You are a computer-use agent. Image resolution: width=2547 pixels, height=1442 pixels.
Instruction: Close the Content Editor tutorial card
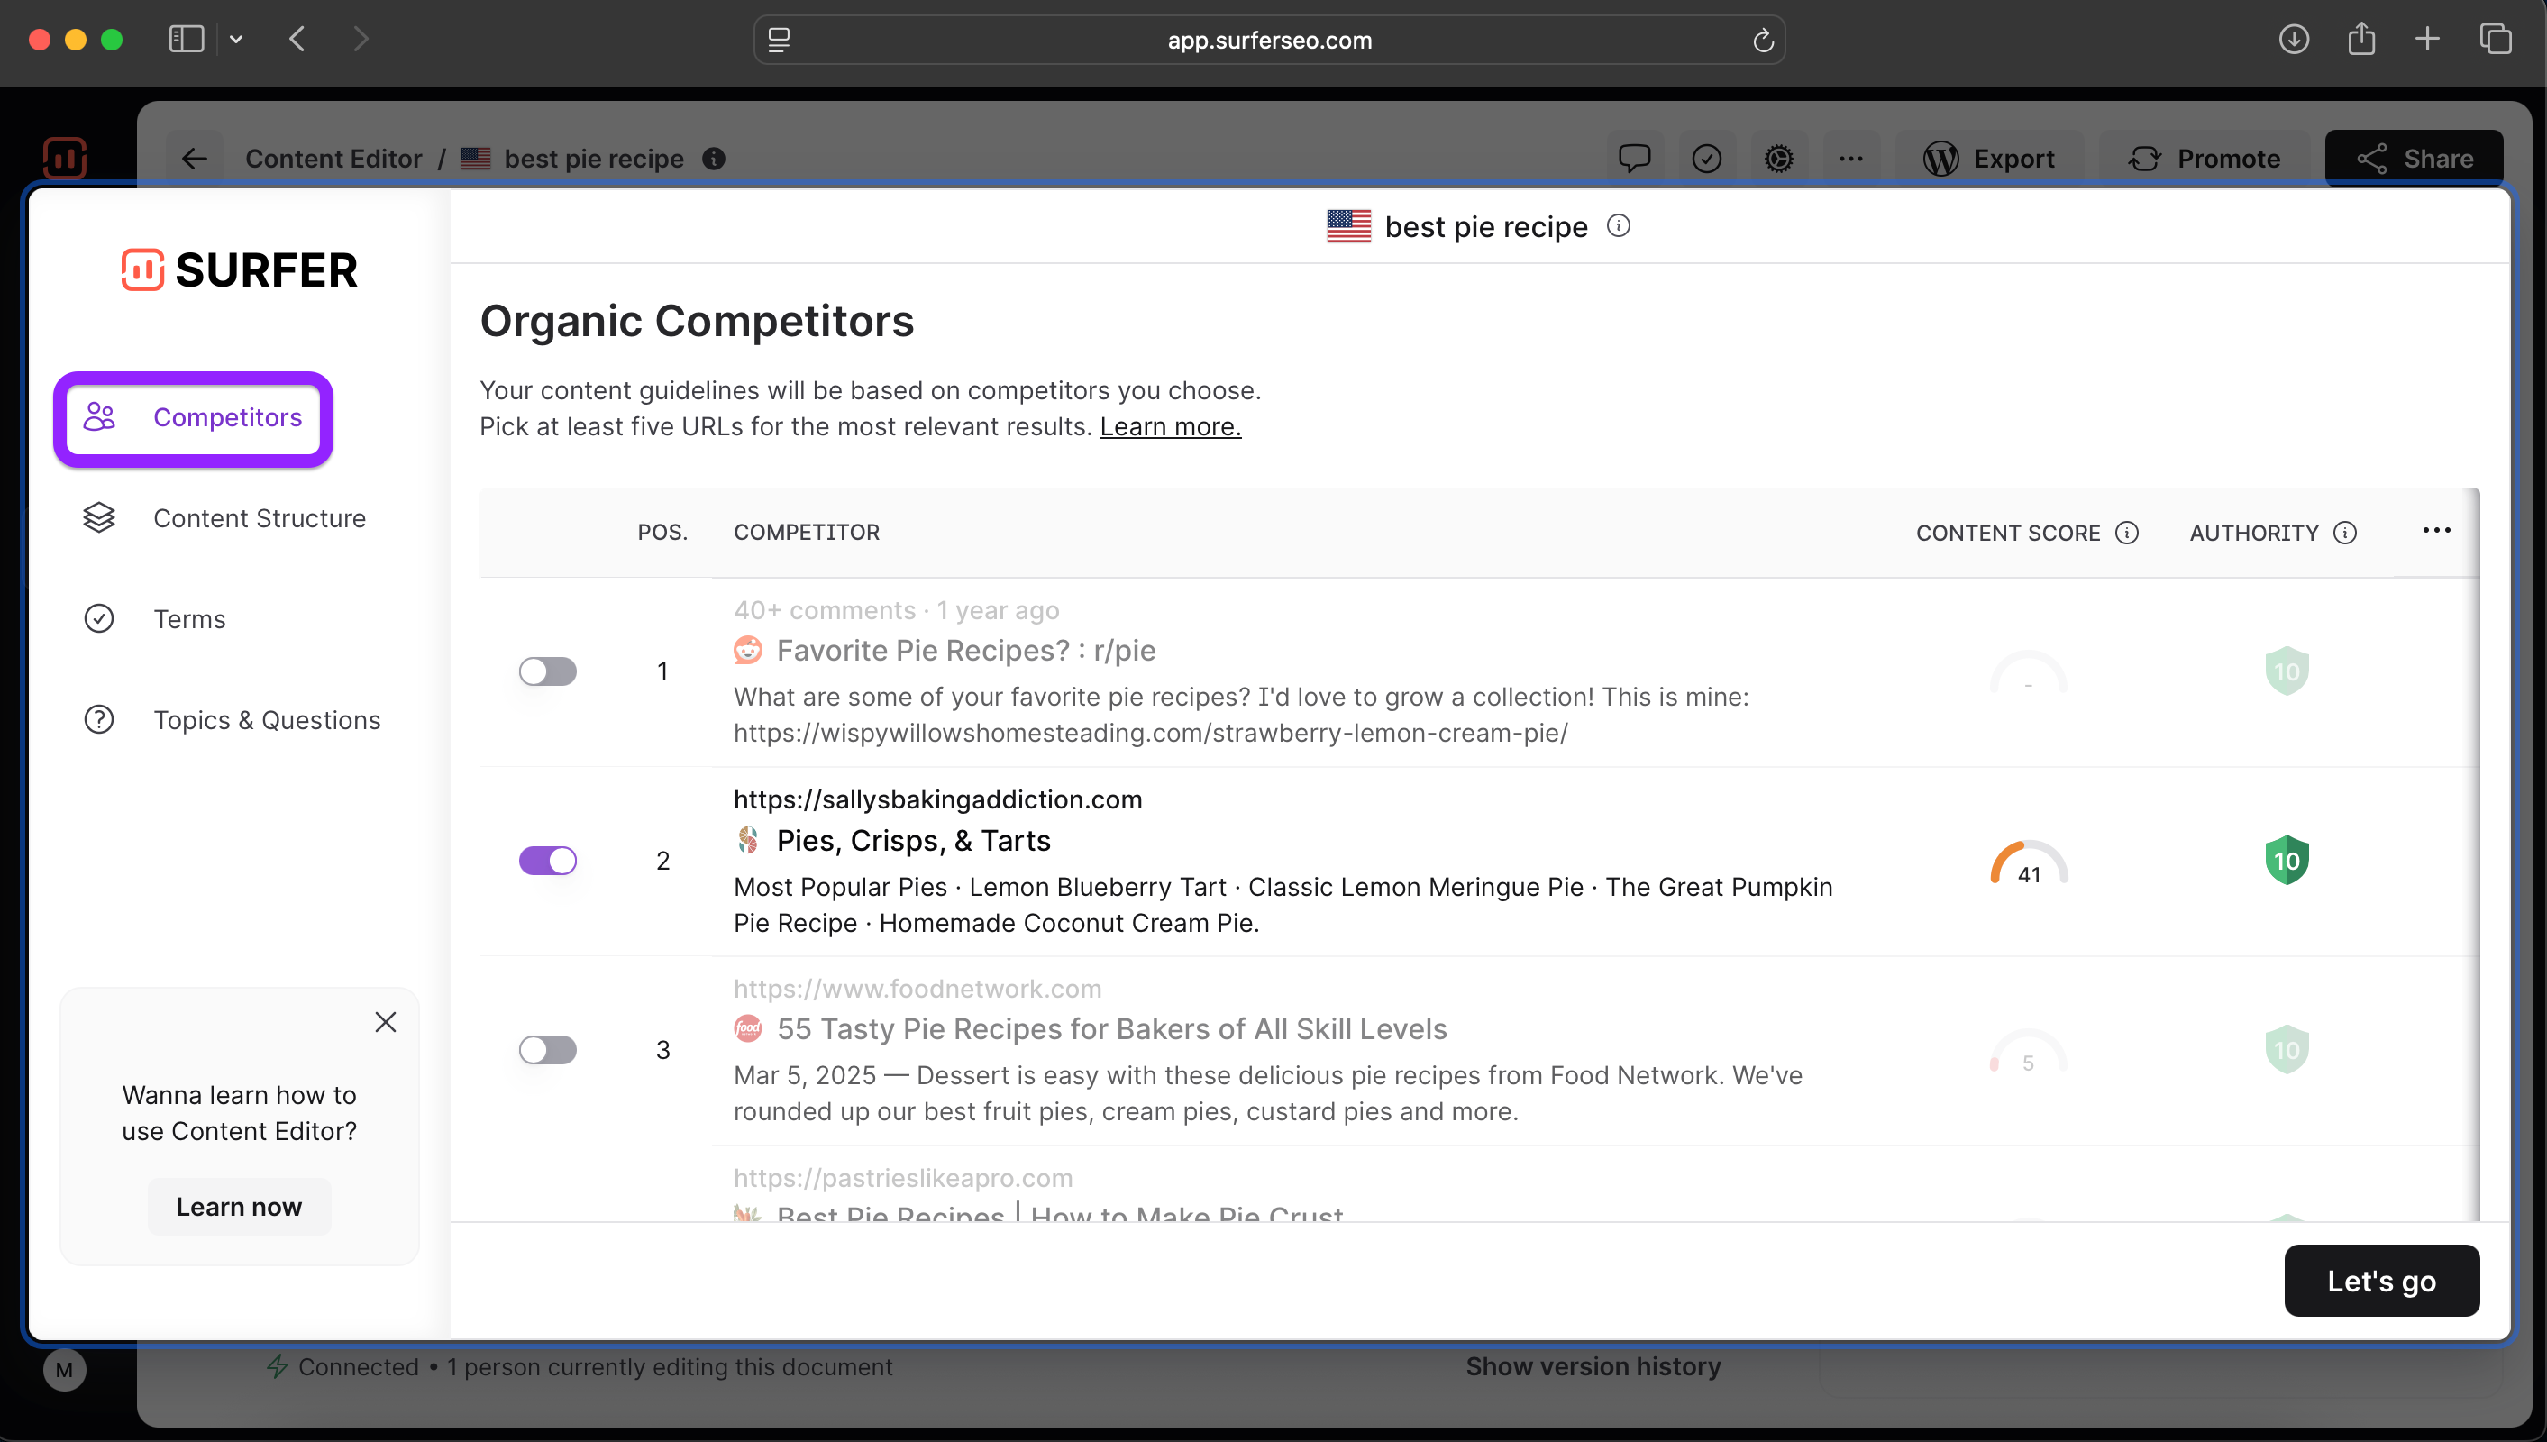(x=385, y=1022)
